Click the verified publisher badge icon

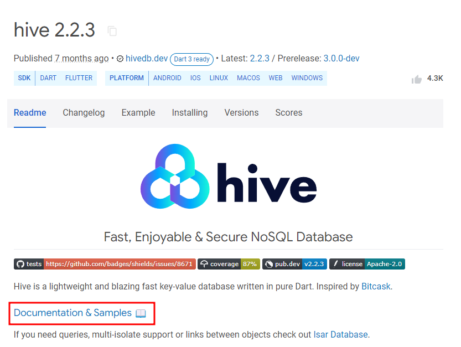click(120, 59)
